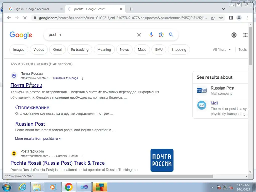
Task: Filter results by Images
Action: (x=19, y=49)
